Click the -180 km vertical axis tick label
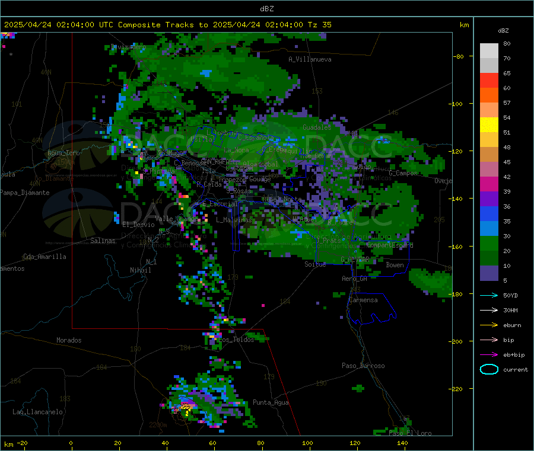Viewport: 534px width, 451px height. 456,294
